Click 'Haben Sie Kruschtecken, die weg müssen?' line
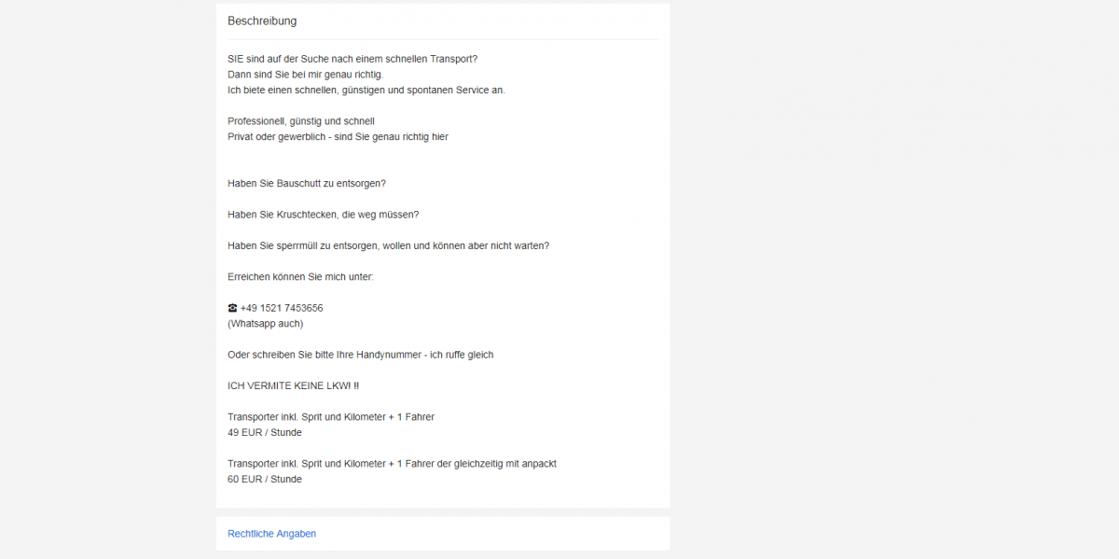This screenshot has height=559, width=1119. (x=323, y=215)
